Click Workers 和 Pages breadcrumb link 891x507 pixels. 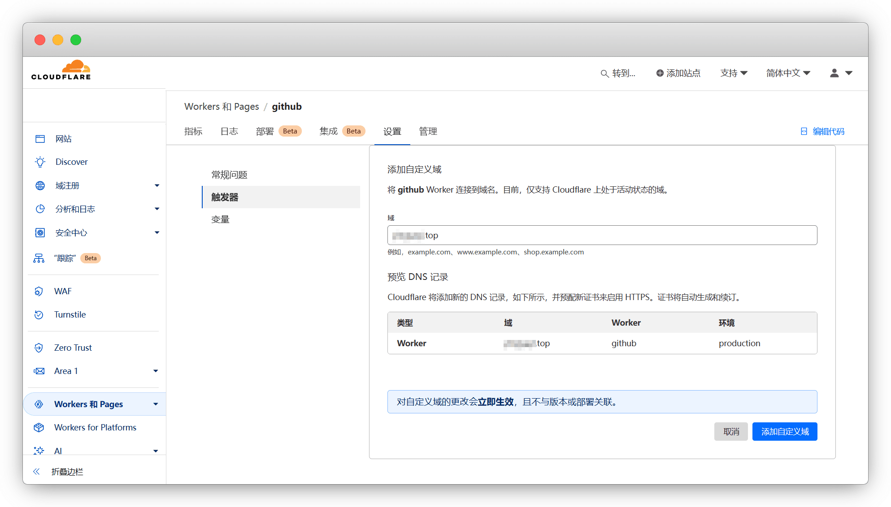click(222, 107)
